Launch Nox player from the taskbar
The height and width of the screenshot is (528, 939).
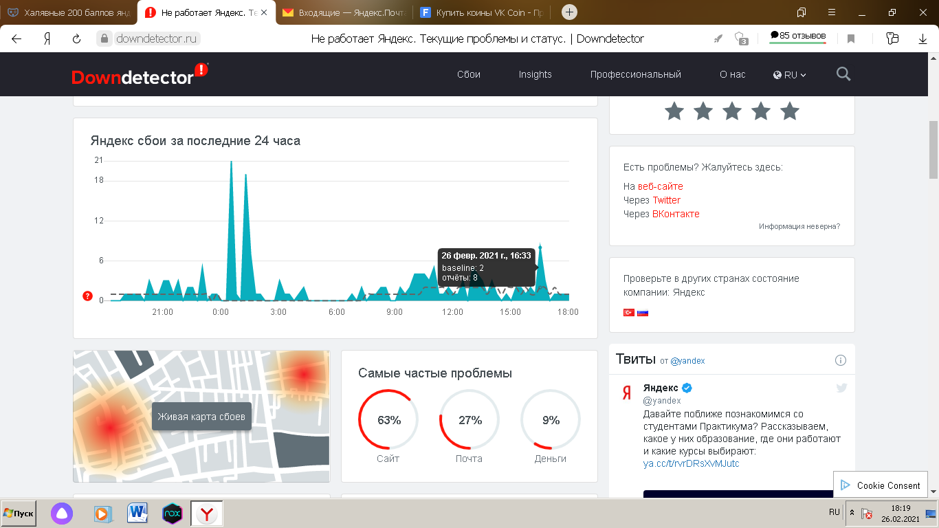pyautogui.click(x=172, y=514)
